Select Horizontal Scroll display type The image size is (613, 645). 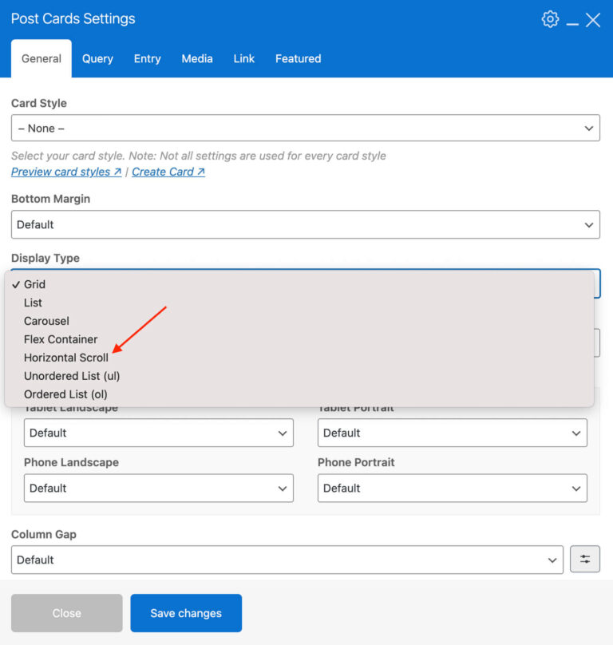[x=66, y=357]
